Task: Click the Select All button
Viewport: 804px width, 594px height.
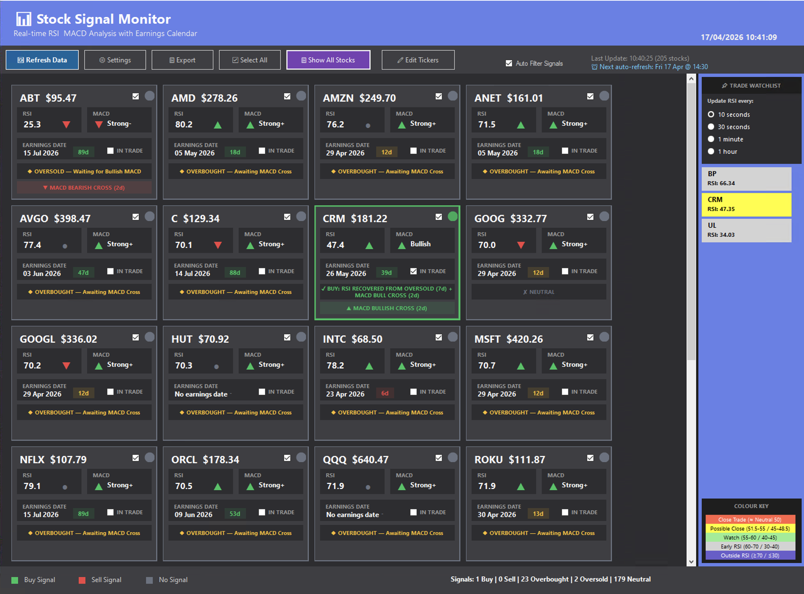Action: pyautogui.click(x=250, y=60)
